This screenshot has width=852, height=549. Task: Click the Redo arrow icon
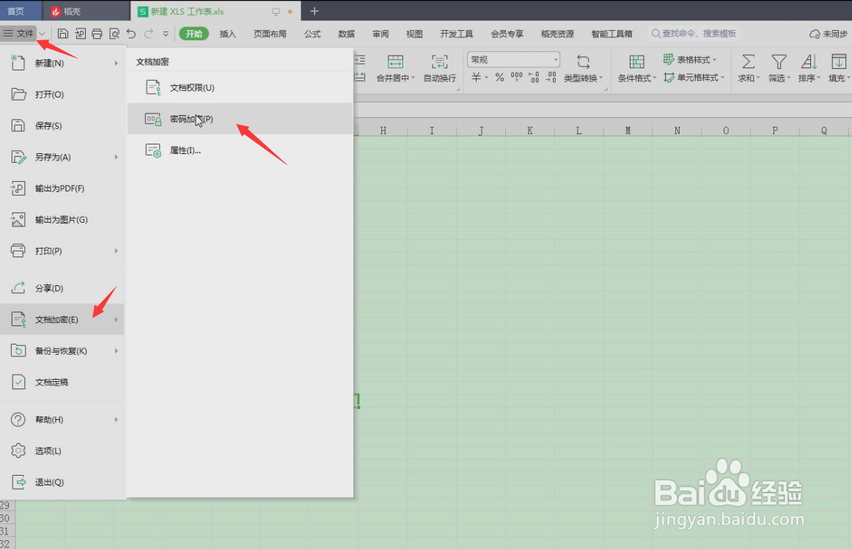pyautogui.click(x=148, y=34)
